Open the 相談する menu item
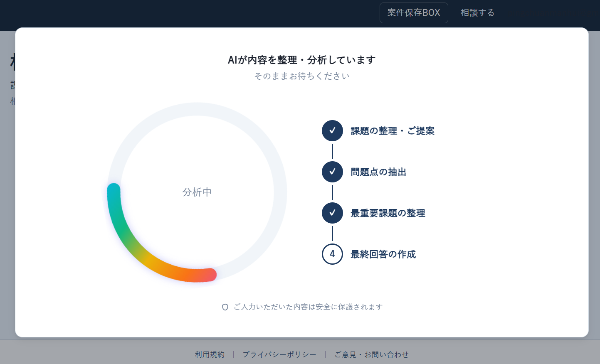Screen dimensions: 600x364 point(477,13)
